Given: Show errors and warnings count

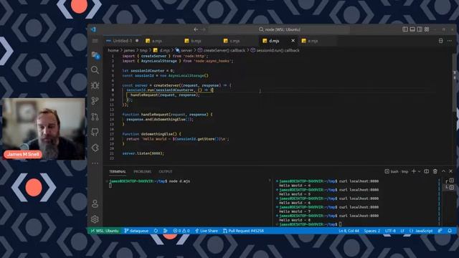Looking at the screenshot, I should (x=181, y=231).
